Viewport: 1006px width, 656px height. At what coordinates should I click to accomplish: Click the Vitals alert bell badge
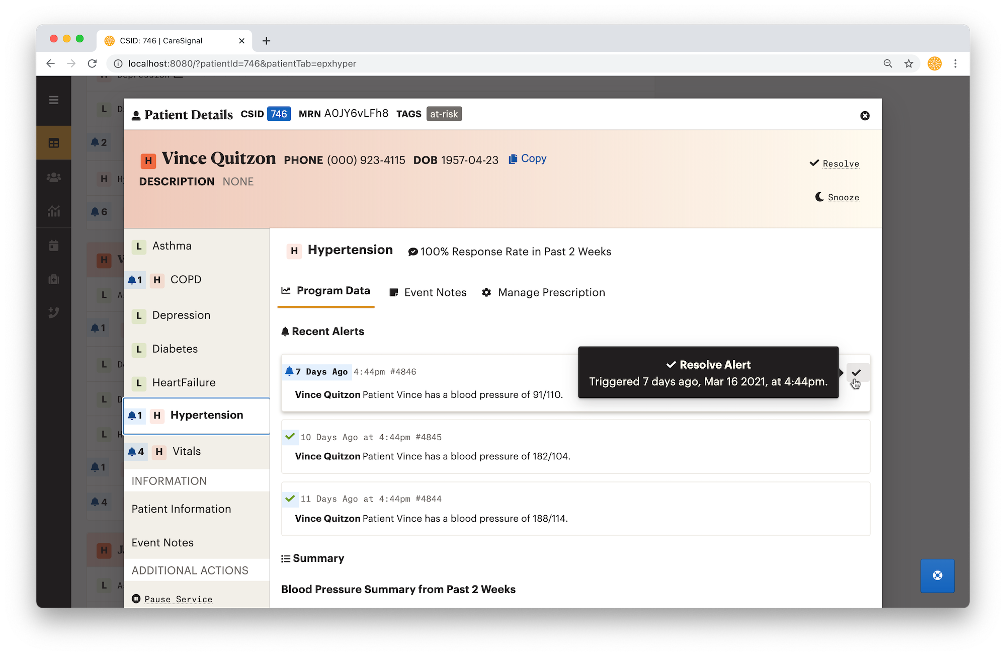coord(136,452)
